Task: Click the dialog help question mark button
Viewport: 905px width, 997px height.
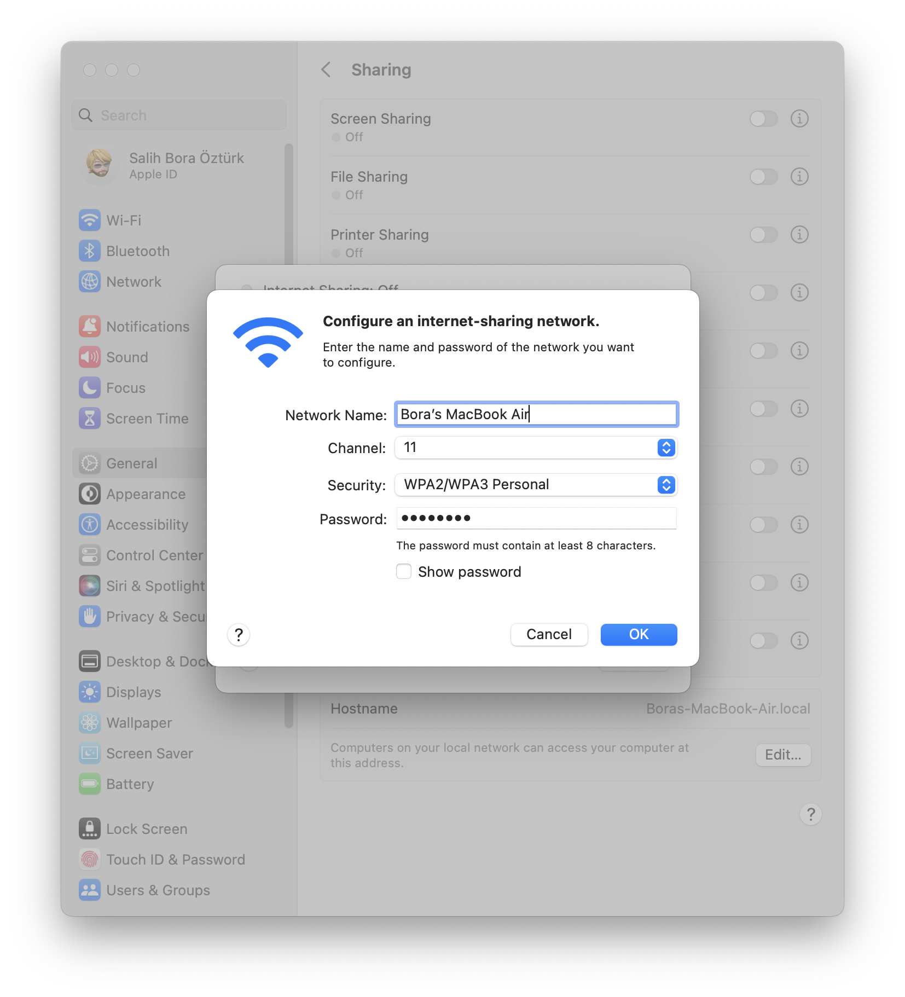Action: 239,635
